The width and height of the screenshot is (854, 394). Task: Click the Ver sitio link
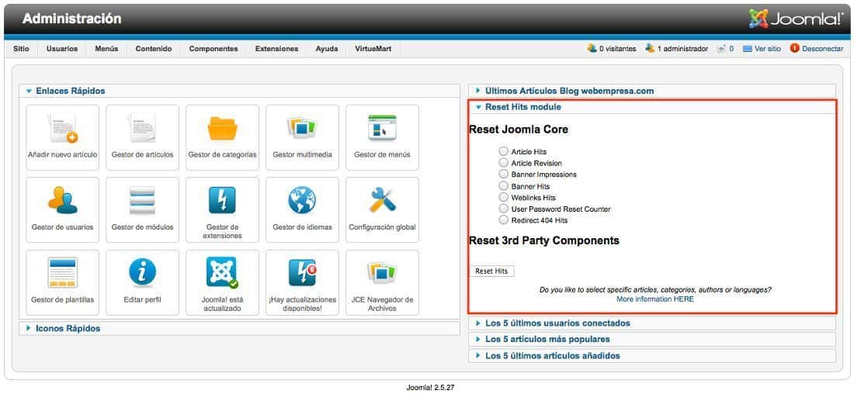coord(767,48)
